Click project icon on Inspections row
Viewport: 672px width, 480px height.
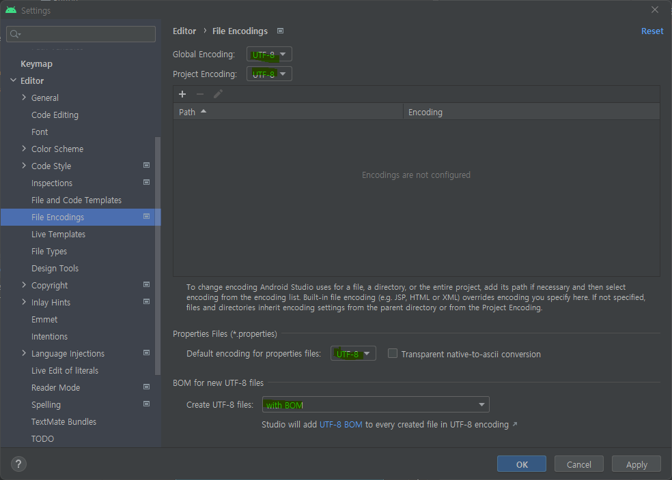(147, 182)
